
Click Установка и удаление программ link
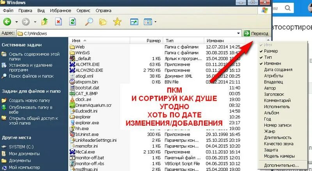coord(31,68)
